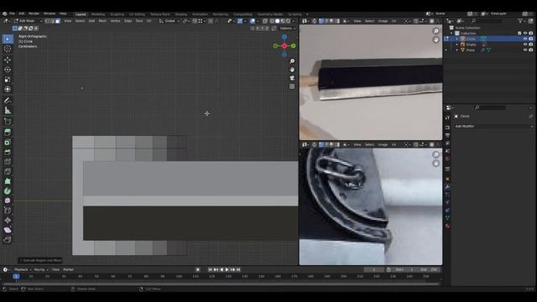Screen dimensions: 537x302
Task: Select the Loop Cut tool
Action: tap(8, 162)
